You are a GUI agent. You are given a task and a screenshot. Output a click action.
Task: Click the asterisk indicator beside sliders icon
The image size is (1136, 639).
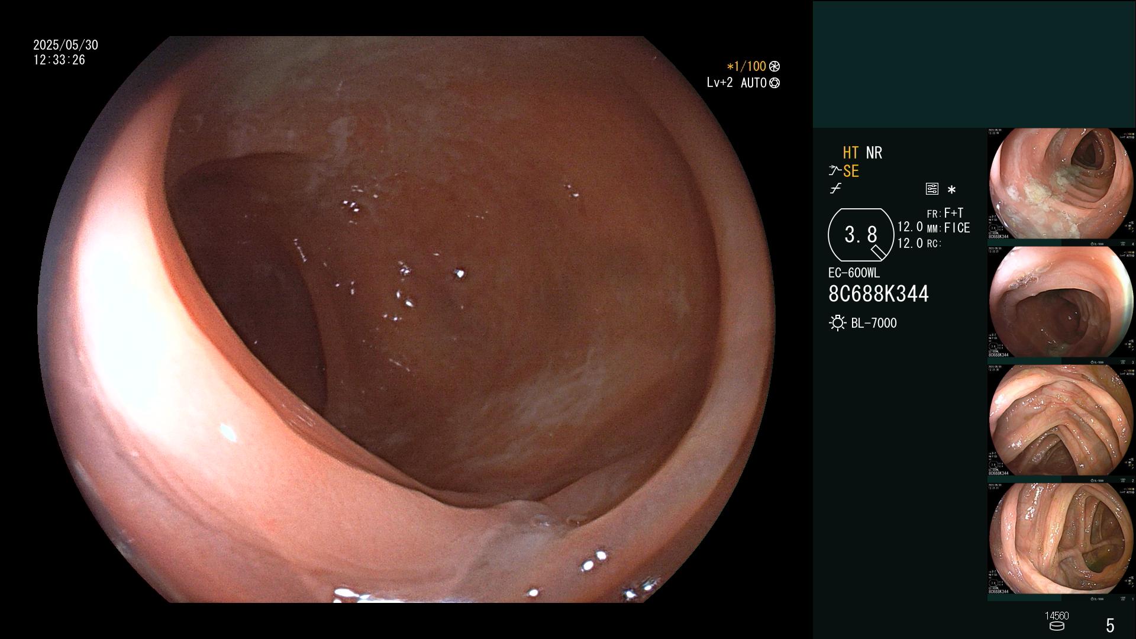pyautogui.click(x=951, y=190)
